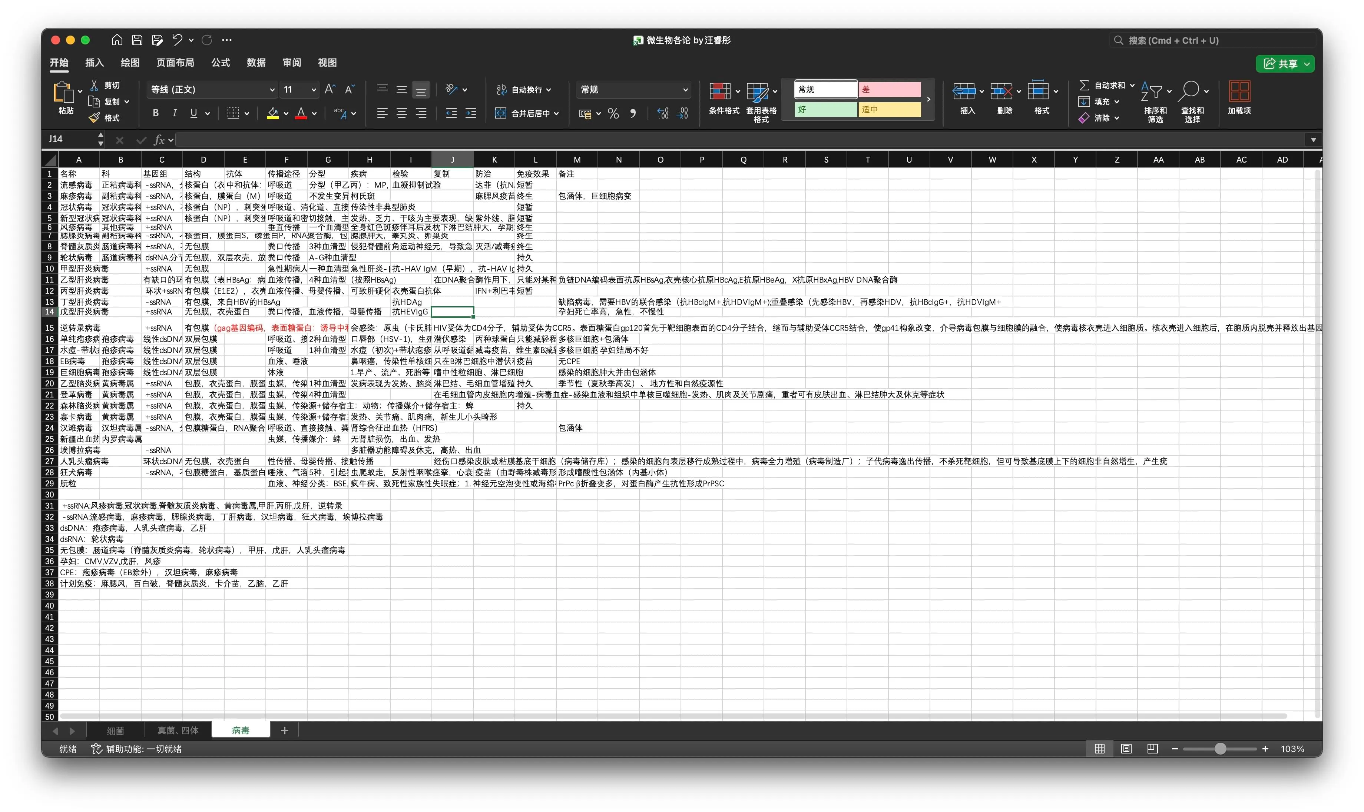Expand the AutoSum (自动求和) dropdown arrow
The height and width of the screenshot is (812, 1364).
pyautogui.click(x=1132, y=85)
